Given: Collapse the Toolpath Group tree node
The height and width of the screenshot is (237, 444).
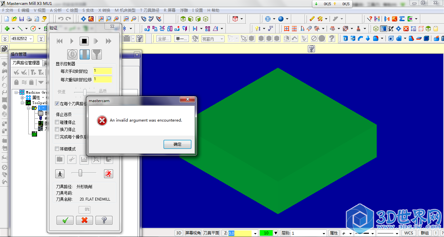Looking at the screenshot, I should pyautogui.click(x=22, y=103).
